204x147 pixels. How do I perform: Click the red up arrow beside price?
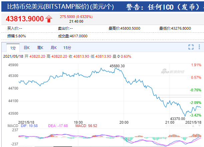[x=49, y=19]
